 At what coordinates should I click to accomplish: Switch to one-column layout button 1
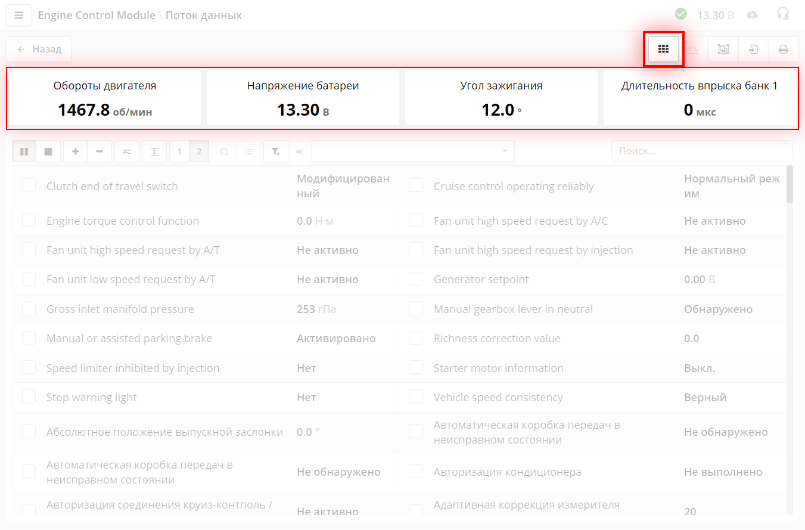pos(179,151)
